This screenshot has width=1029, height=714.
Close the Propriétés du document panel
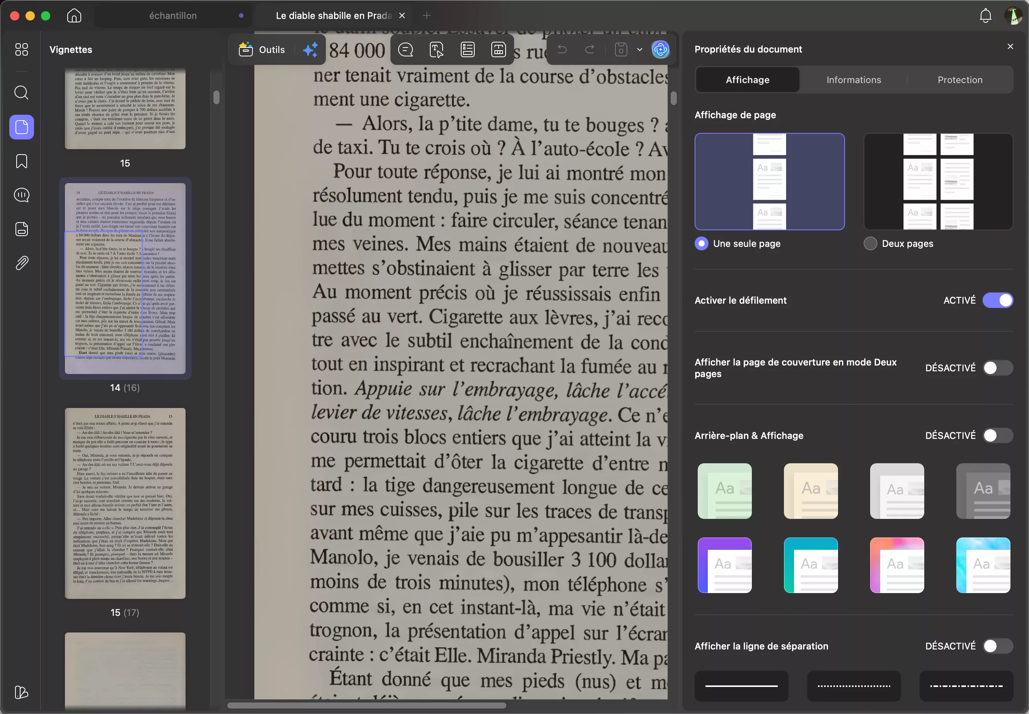click(1010, 46)
